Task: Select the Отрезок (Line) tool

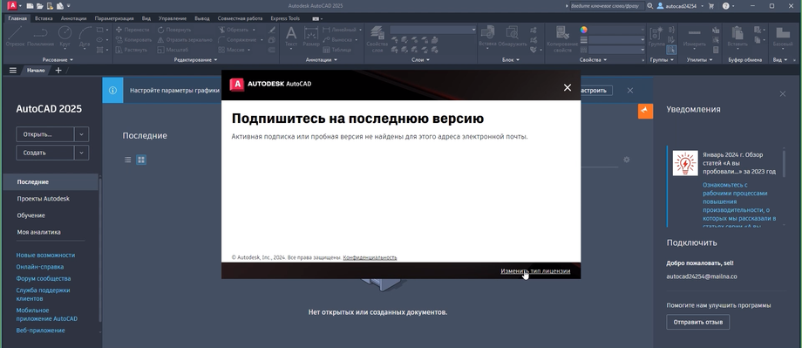Action: [x=16, y=37]
